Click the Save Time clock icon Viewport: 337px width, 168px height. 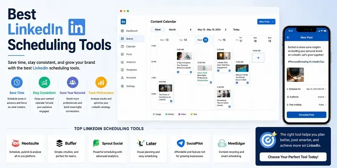[x=17, y=82]
